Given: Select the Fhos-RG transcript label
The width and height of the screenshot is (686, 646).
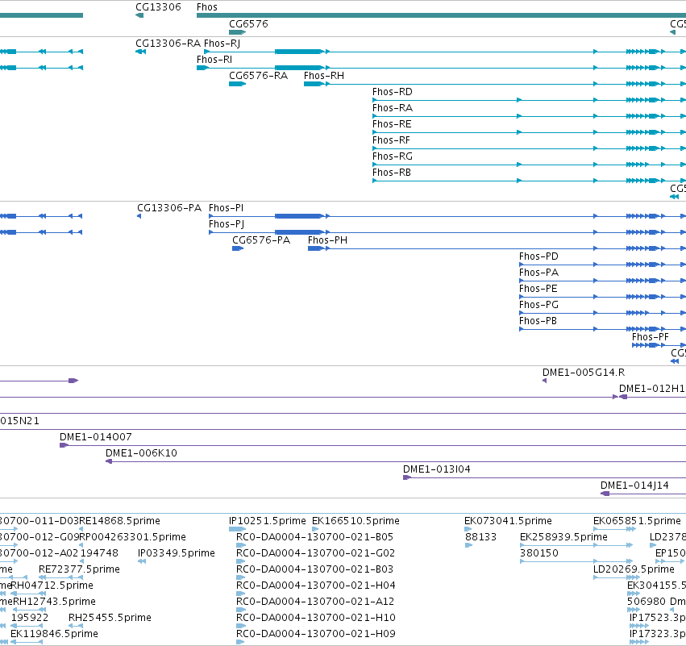Looking at the screenshot, I should (x=393, y=156).
